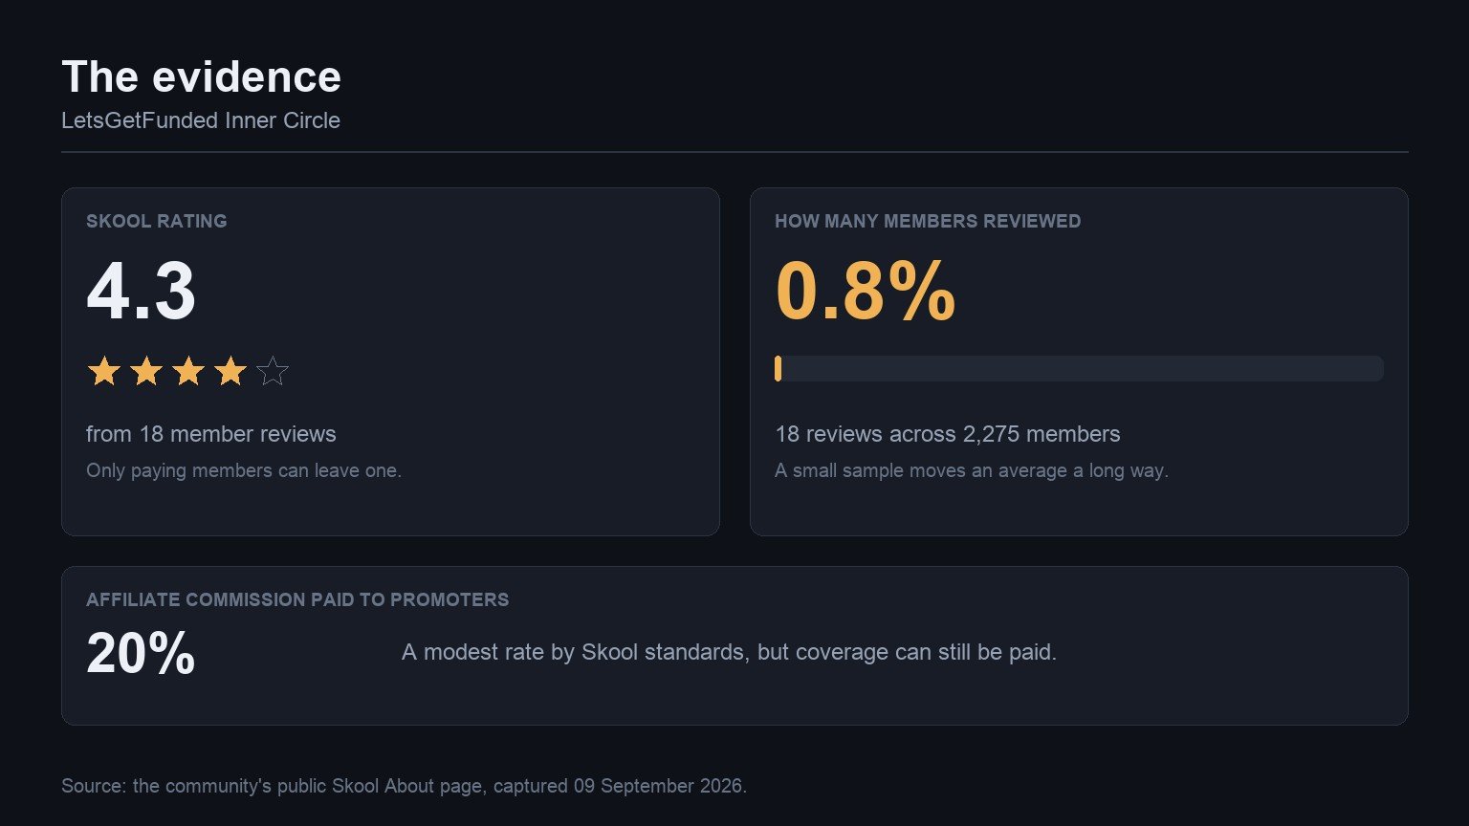Screen dimensions: 1469x826
Task: Click '18 reviews across 2,275 members' text
Action: (x=948, y=434)
